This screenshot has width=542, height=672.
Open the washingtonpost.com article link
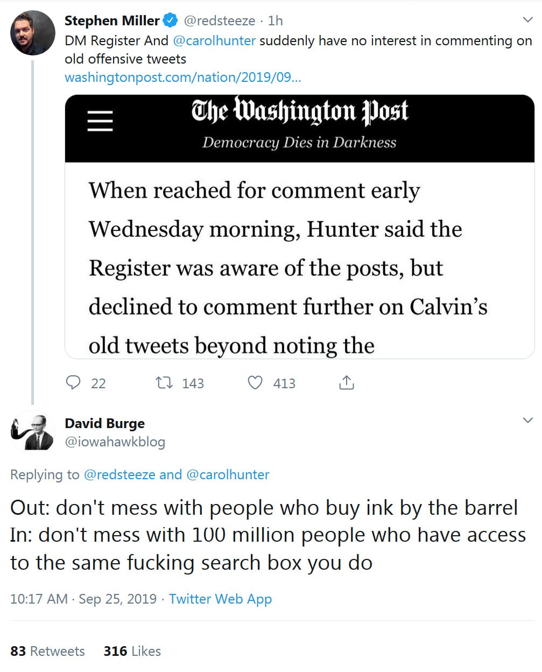click(182, 77)
